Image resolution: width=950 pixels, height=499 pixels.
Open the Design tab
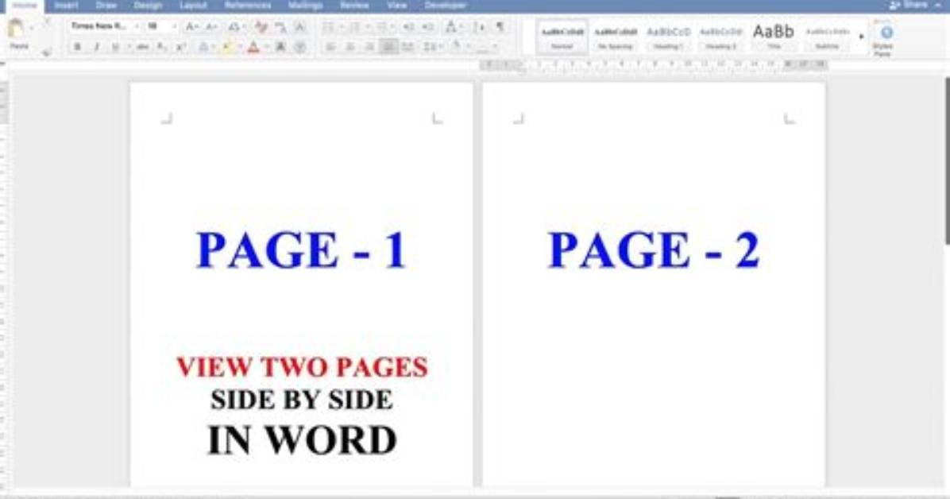tap(148, 6)
